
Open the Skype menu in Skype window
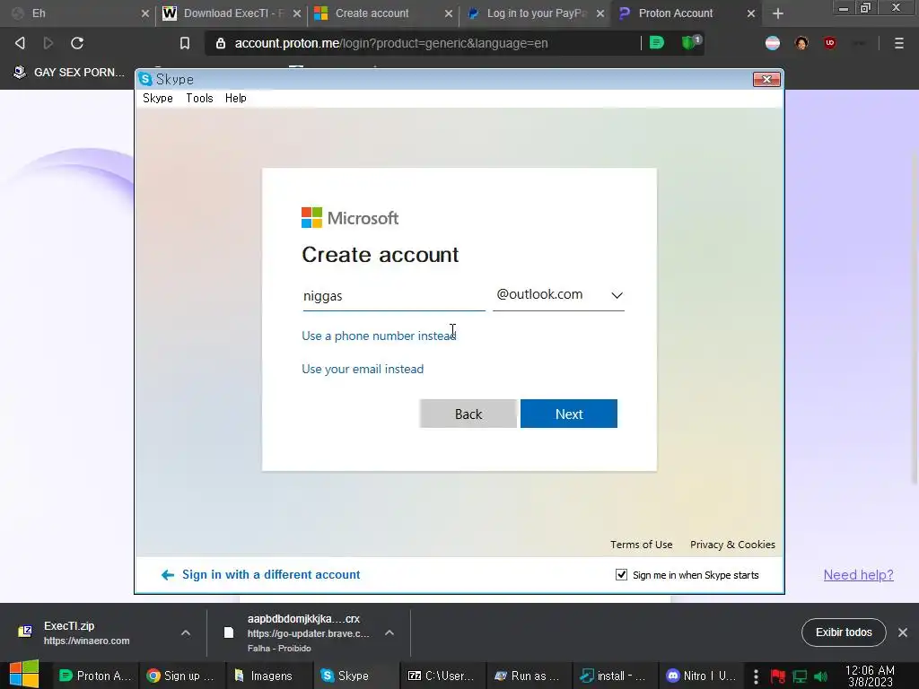click(158, 99)
